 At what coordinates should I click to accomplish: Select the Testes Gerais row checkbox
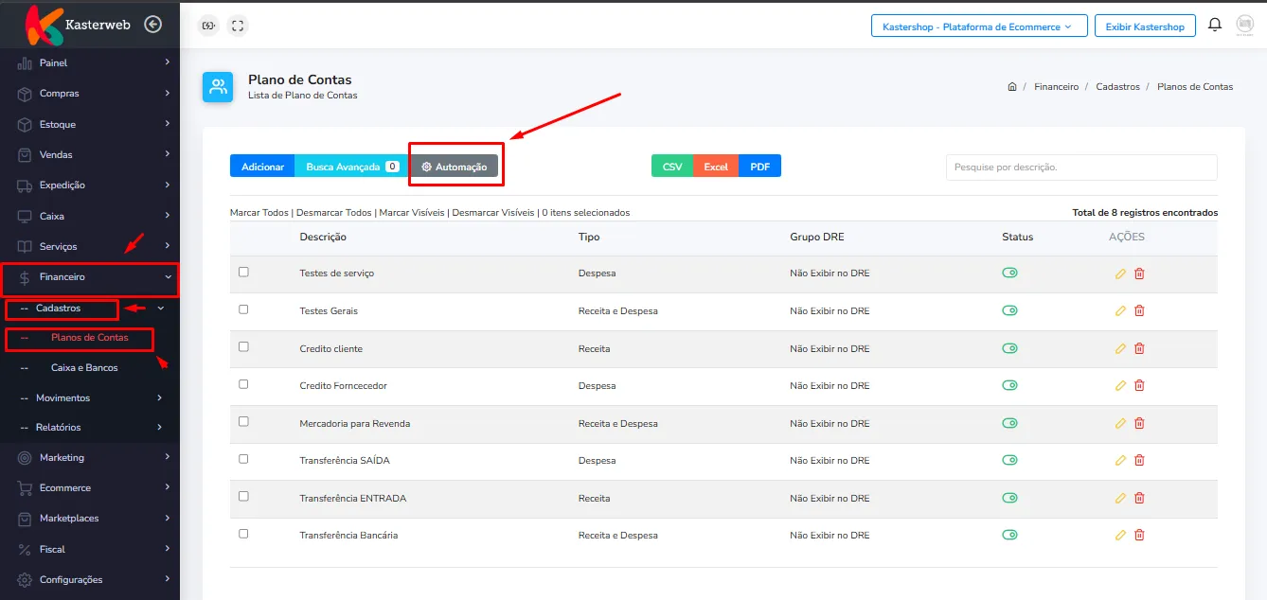(243, 309)
